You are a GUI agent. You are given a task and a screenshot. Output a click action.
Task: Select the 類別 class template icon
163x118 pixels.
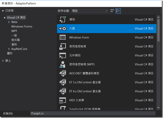pos(63,19)
